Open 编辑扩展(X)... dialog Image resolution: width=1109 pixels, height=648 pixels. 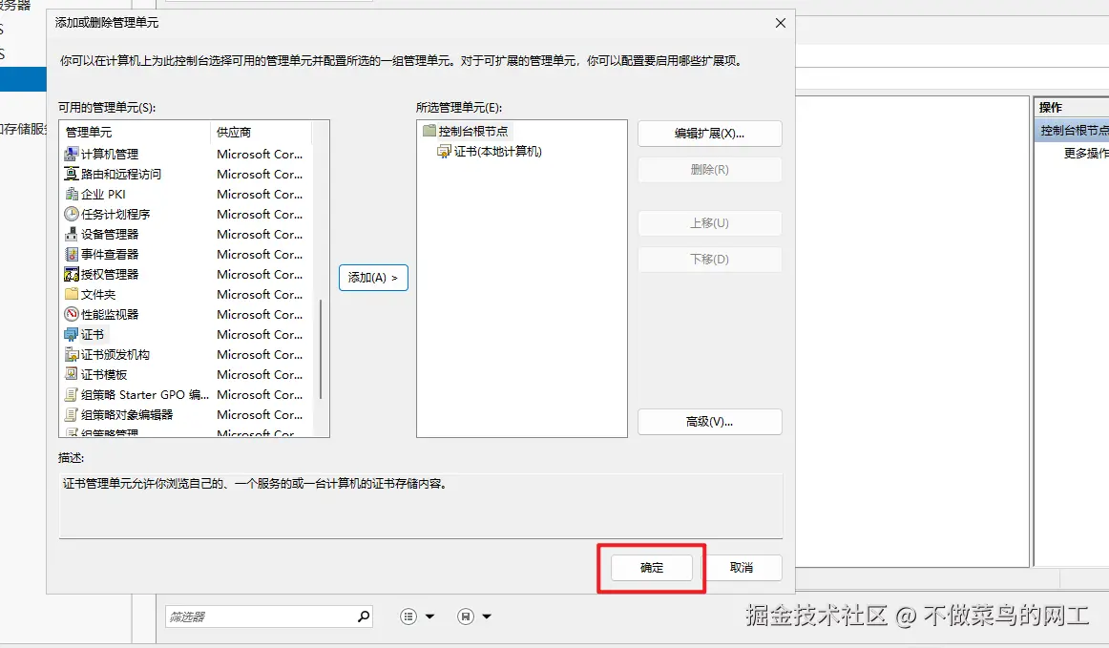(x=709, y=134)
